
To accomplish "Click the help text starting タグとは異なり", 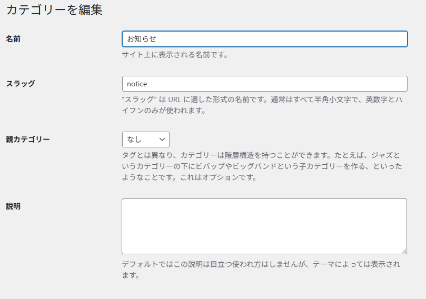I will coord(262,166).
